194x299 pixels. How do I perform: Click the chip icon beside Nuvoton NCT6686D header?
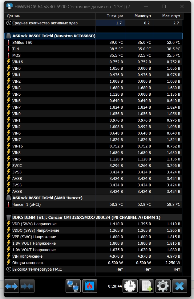(9, 36)
